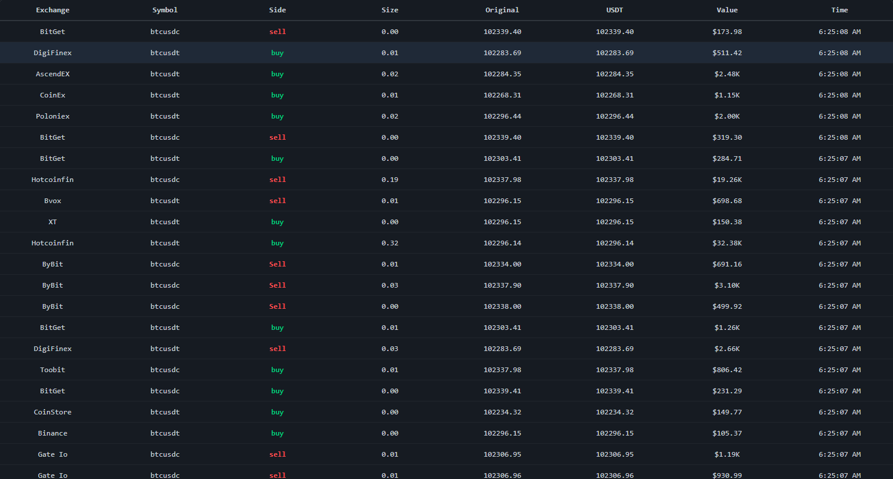Select the Gate Io row showing $1.19K

pos(727,454)
